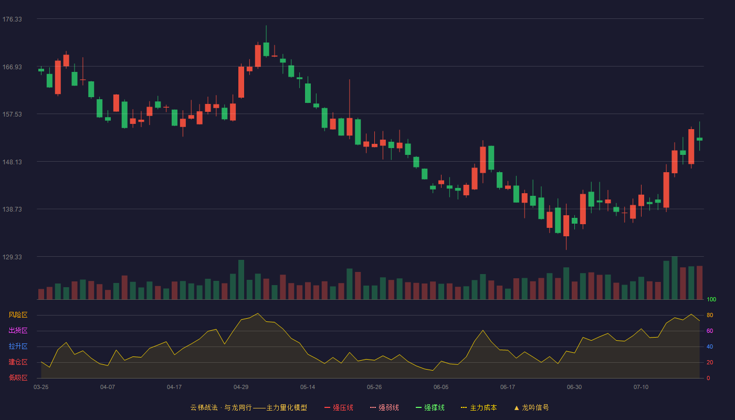Toggle the 主力成本 legend series
The width and height of the screenshot is (735, 420).
tap(479, 407)
